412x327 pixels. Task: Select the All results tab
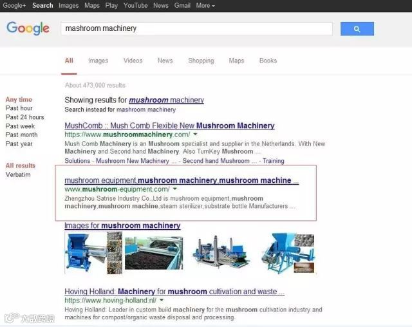click(x=69, y=61)
